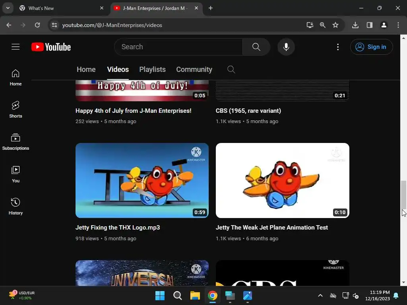Open the Universal logo video thumbnail
The height and width of the screenshot is (305, 407).
click(142, 273)
